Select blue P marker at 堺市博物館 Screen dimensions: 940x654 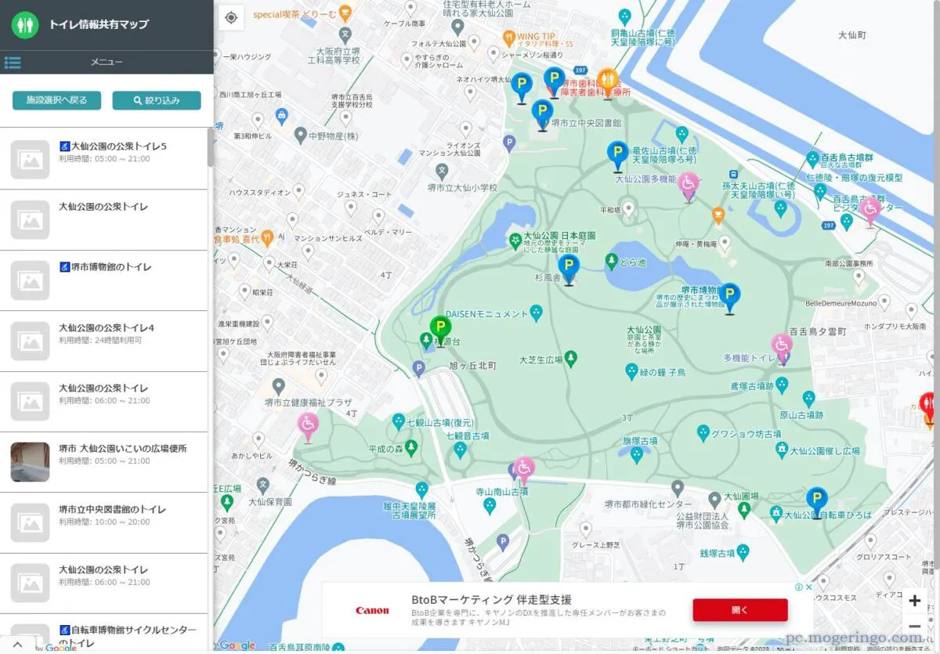(x=730, y=298)
